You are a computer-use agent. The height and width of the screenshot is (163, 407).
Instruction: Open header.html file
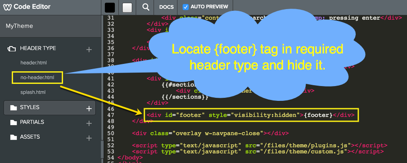pos(33,63)
